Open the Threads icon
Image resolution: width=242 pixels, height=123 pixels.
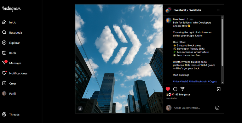click(x=4, y=115)
